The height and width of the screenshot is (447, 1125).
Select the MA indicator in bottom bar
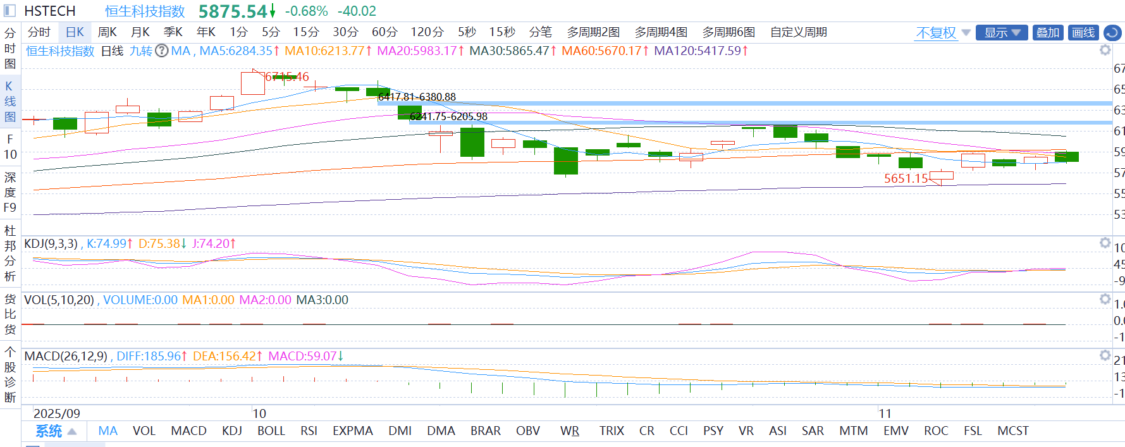point(108,431)
